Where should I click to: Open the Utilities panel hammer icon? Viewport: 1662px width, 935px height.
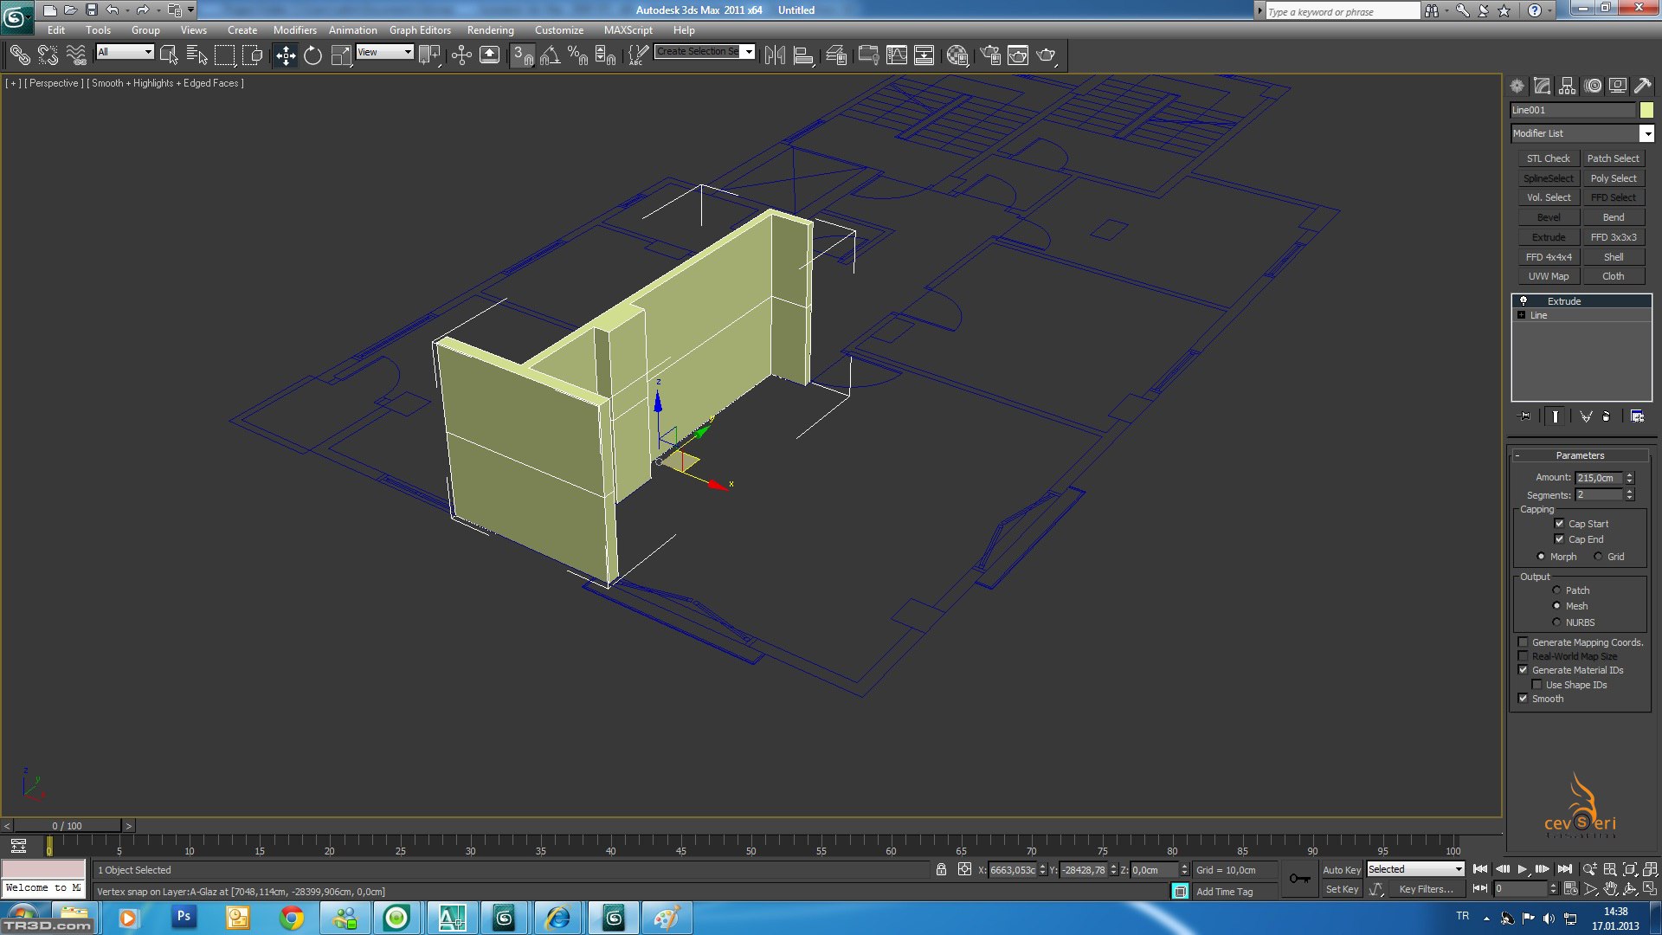pyautogui.click(x=1642, y=86)
